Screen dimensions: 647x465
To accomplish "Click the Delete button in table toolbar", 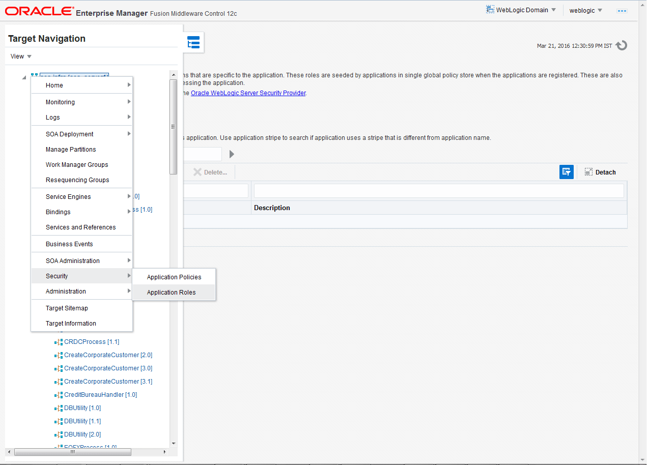I will 210,172.
